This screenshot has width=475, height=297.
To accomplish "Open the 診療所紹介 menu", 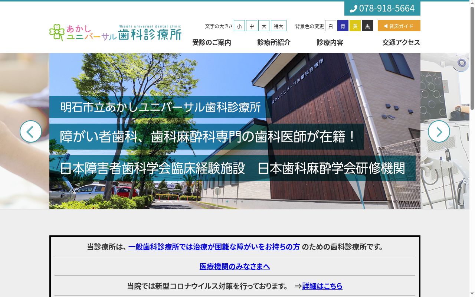I will point(274,42).
